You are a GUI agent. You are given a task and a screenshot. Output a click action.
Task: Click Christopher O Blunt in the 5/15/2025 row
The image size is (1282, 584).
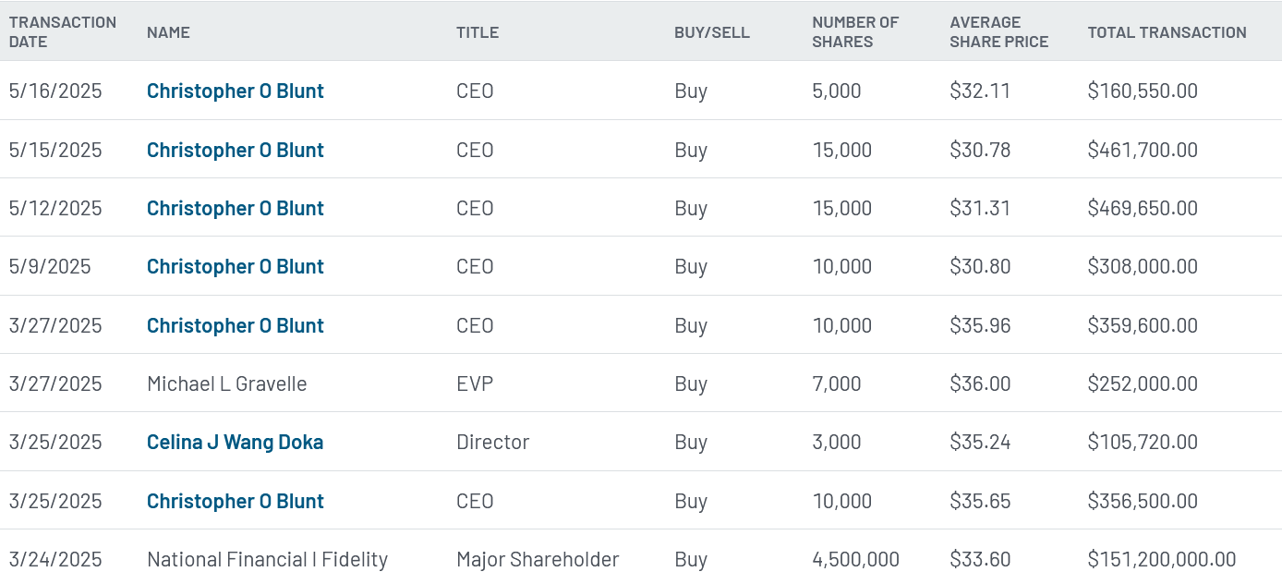click(x=235, y=150)
